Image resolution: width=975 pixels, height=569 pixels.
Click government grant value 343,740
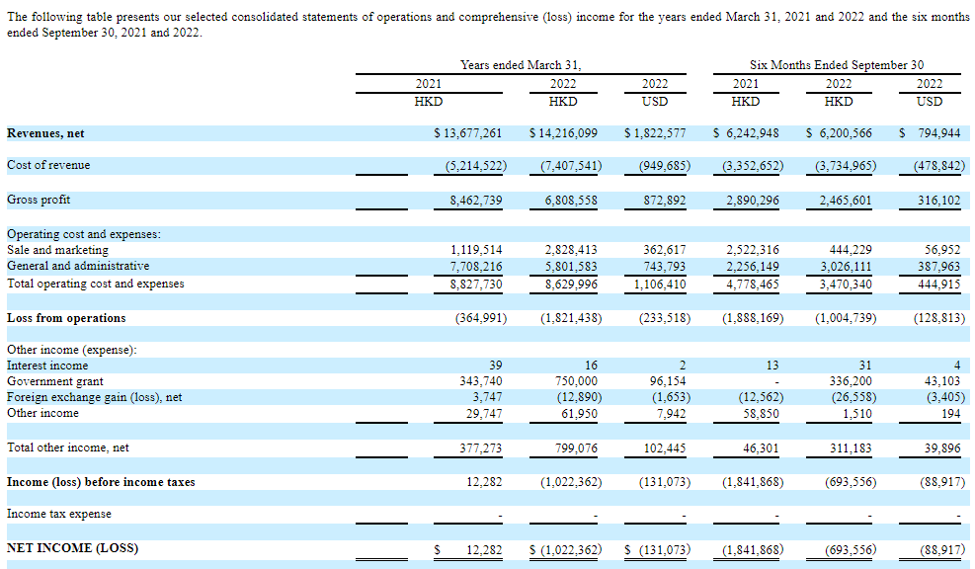pyautogui.click(x=481, y=381)
